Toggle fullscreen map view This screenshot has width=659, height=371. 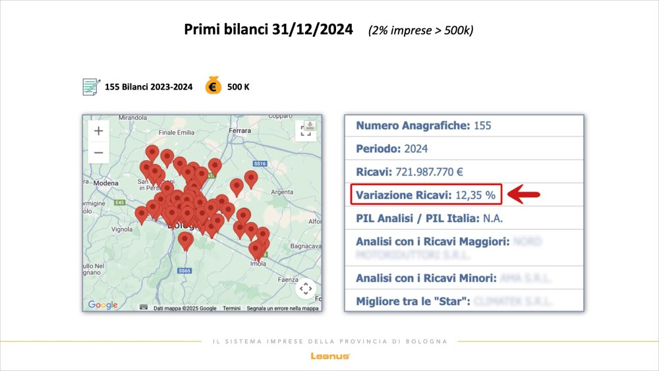point(306,130)
